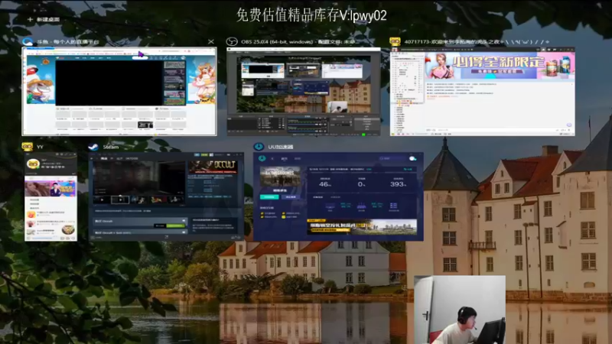This screenshot has width=612, height=344.
Task: Switch to the OBS 25.0.4 window
Action: pos(304,92)
